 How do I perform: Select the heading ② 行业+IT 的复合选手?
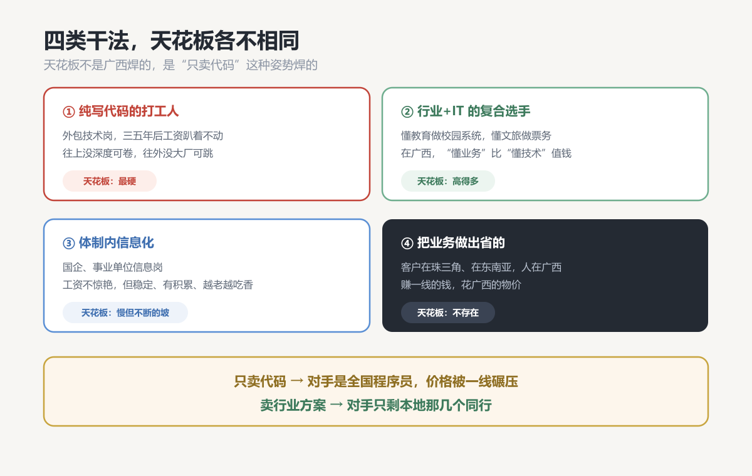[466, 111]
